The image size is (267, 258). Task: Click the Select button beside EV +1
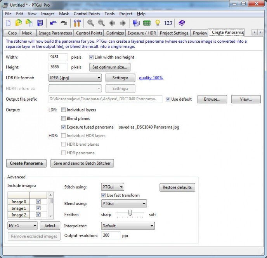coord(50,226)
